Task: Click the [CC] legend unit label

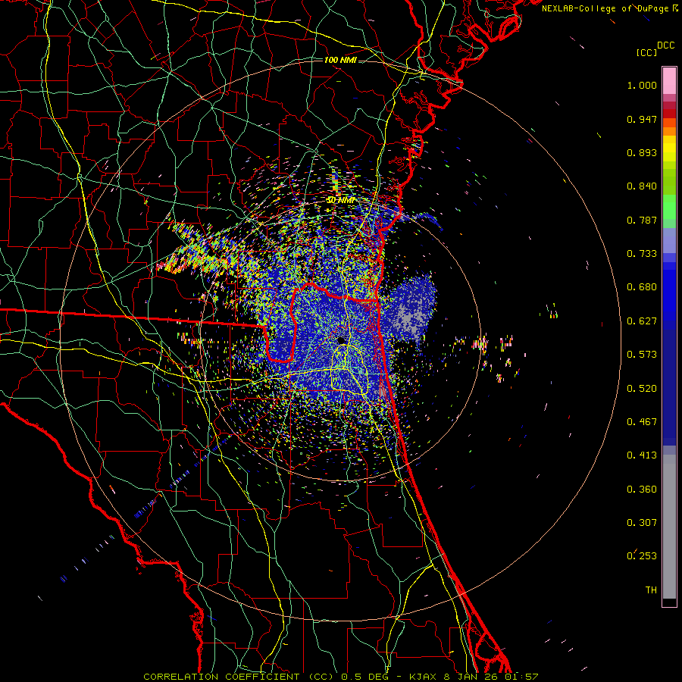Action: [x=646, y=52]
